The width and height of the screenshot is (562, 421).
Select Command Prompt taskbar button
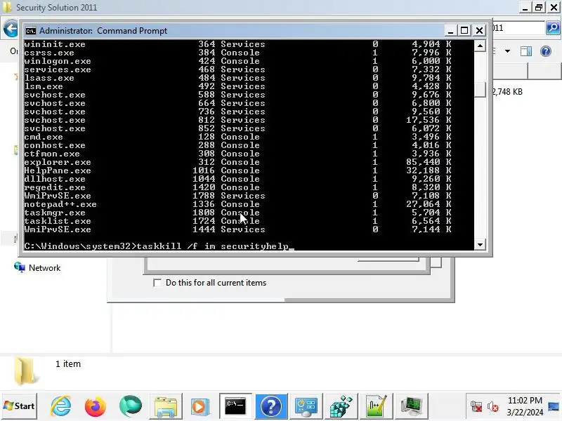pyautogui.click(x=235, y=406)
